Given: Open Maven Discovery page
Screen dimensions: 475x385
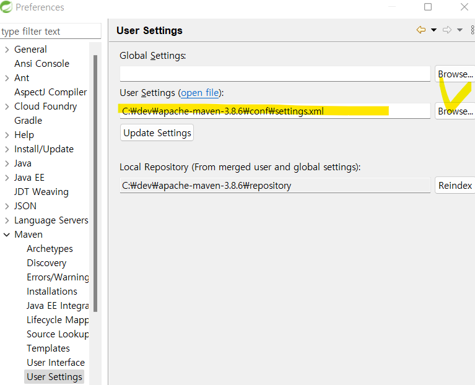Looking at the screenshot, I should click(x=46, y=262).
